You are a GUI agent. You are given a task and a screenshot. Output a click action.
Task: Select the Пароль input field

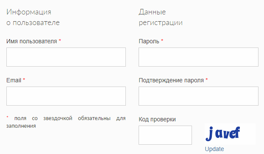click(198, 57)
